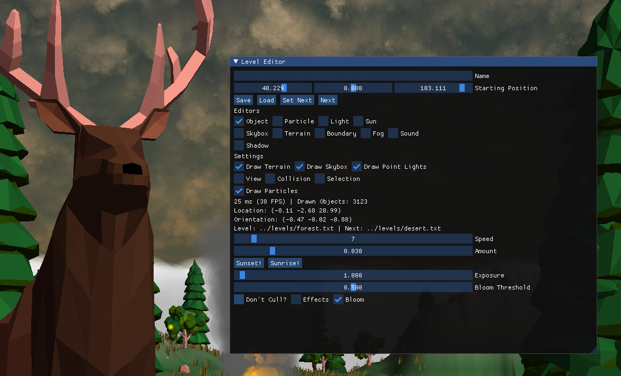The width and height of the screenshot is (621, 376).
Task: Uncheck Draw Skybox setting
Action: 299,167
